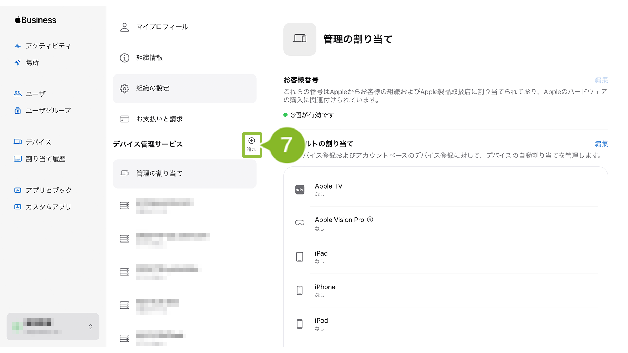Click the マイプロフィール person icon
Image resolution: width=628 pixels, height=353 pixels.
[x=124, y=27]
